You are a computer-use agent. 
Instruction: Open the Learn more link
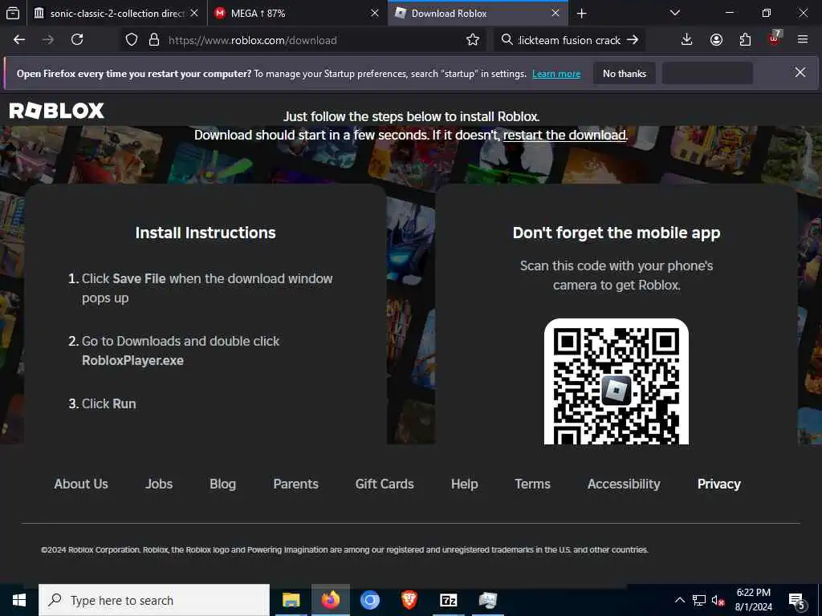click(x=556, y=74)
